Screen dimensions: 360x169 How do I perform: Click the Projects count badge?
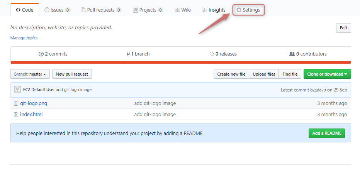(160, 10)
